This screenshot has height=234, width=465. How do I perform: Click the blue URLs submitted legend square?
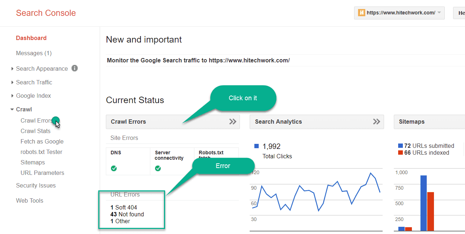[x=400, y=146]
